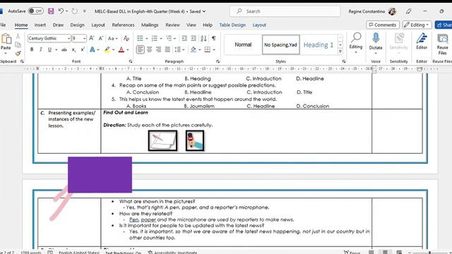Apply the Text Effects A icon
The height and width of the screenshot is (254, 452).
click(93, 49)
